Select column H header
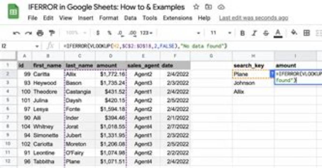Screen dimensions: 322x168 click(x=253, y=56)
